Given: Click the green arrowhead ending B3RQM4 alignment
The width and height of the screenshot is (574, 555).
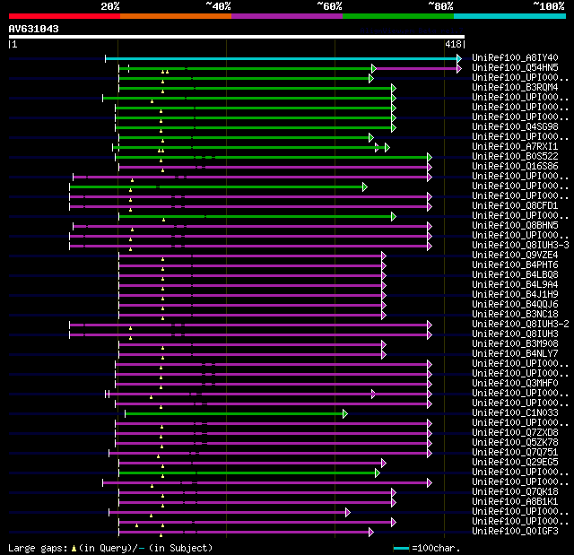Looking at the screenshot, I should coord(394,88).
